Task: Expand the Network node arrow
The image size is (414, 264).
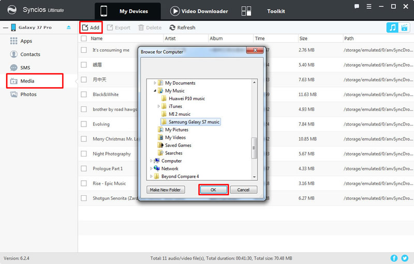Action: tap(151, 168)
